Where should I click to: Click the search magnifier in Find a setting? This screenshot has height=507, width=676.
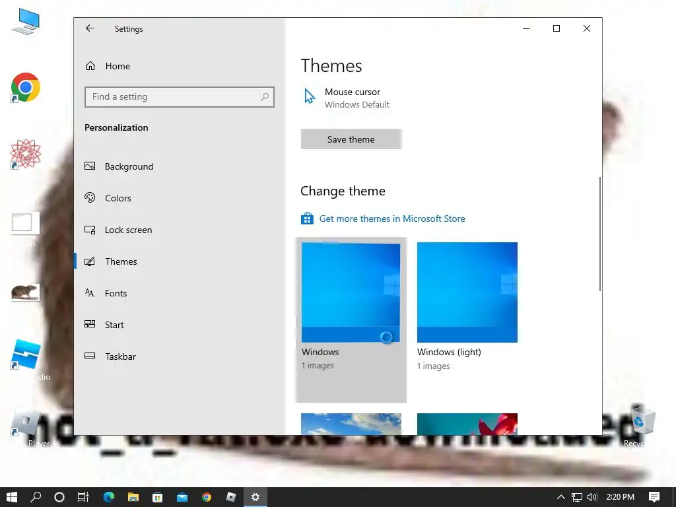(265, 96)
